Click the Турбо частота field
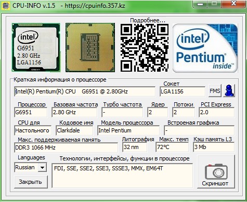The height and width of the screenshot is (202, 247). 122,112
